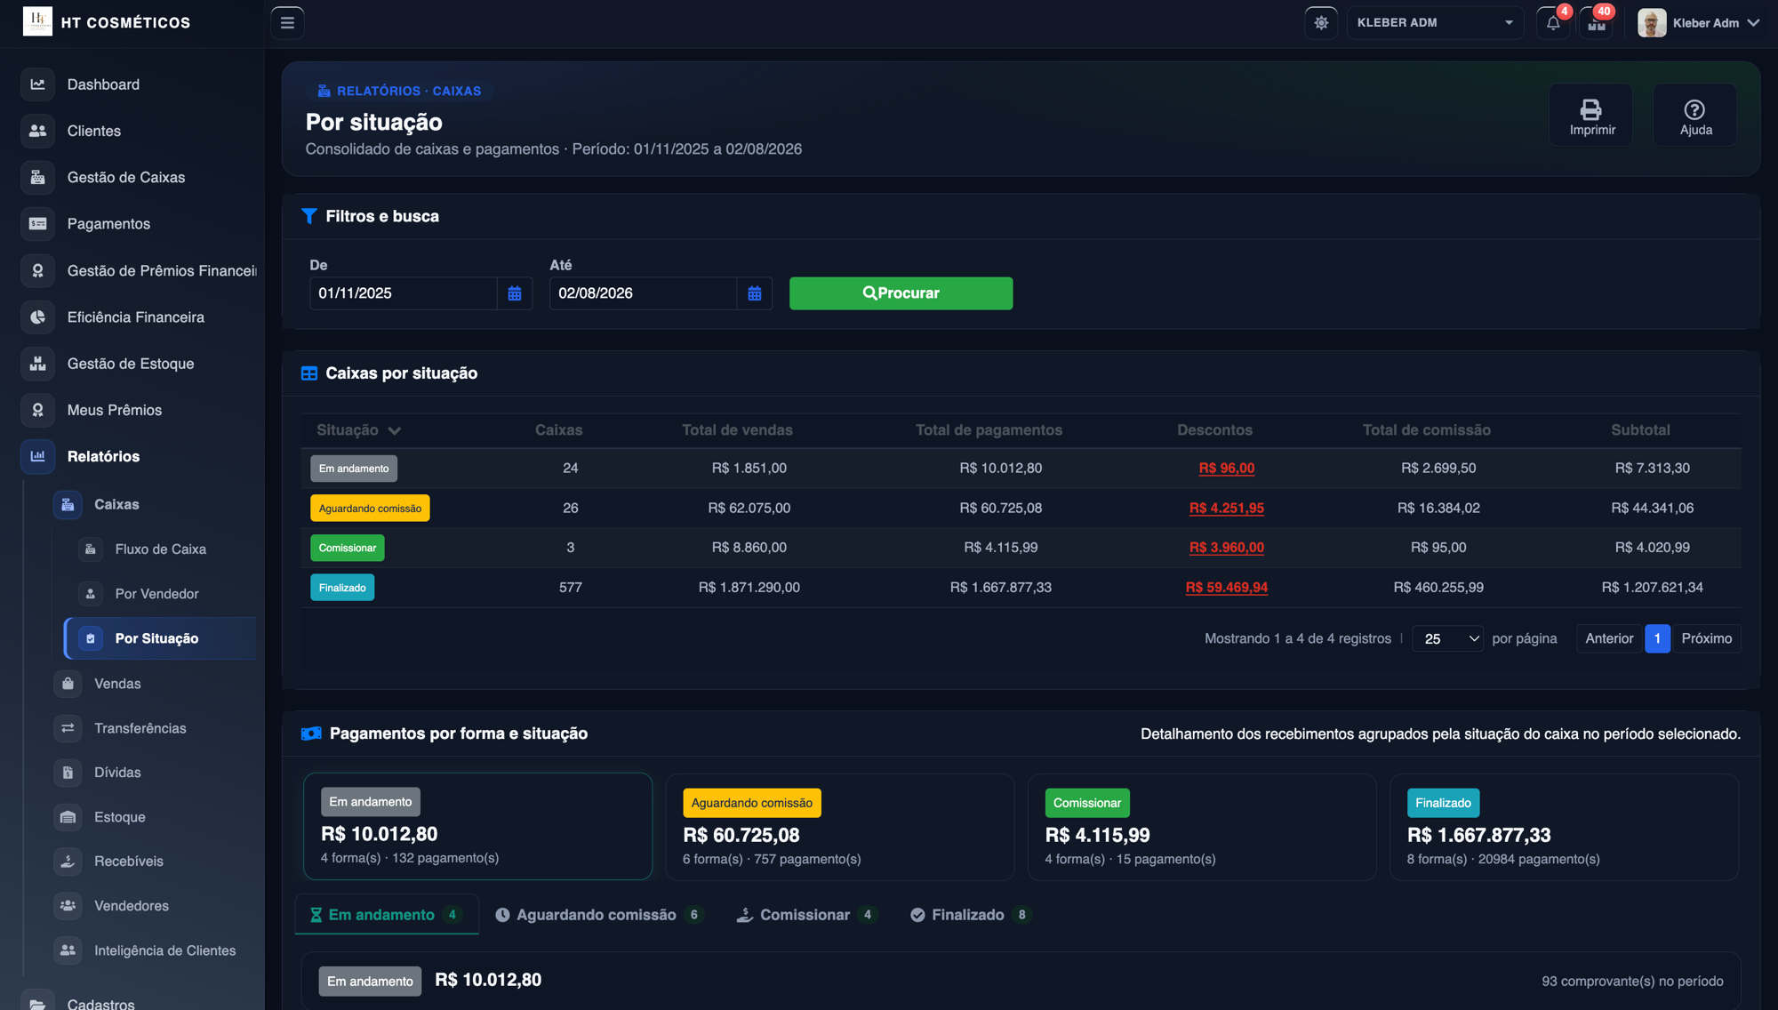The width and height of the screenshot is (1778, 1010).
Task: Click the Transferências arrows icon
Action: pyautogui.click(x=68, y=728)
